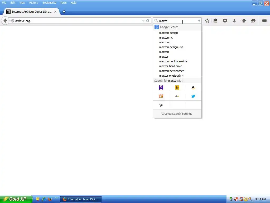Search maxto with Amazon icon
Screen dimensions: 270x203
click(193, 87)
